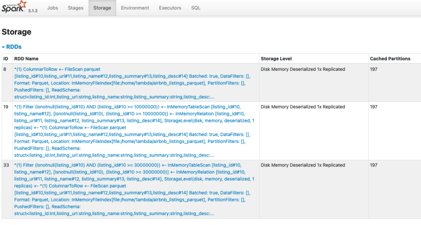Click the Storage Level cell for RDD 8

303,69
